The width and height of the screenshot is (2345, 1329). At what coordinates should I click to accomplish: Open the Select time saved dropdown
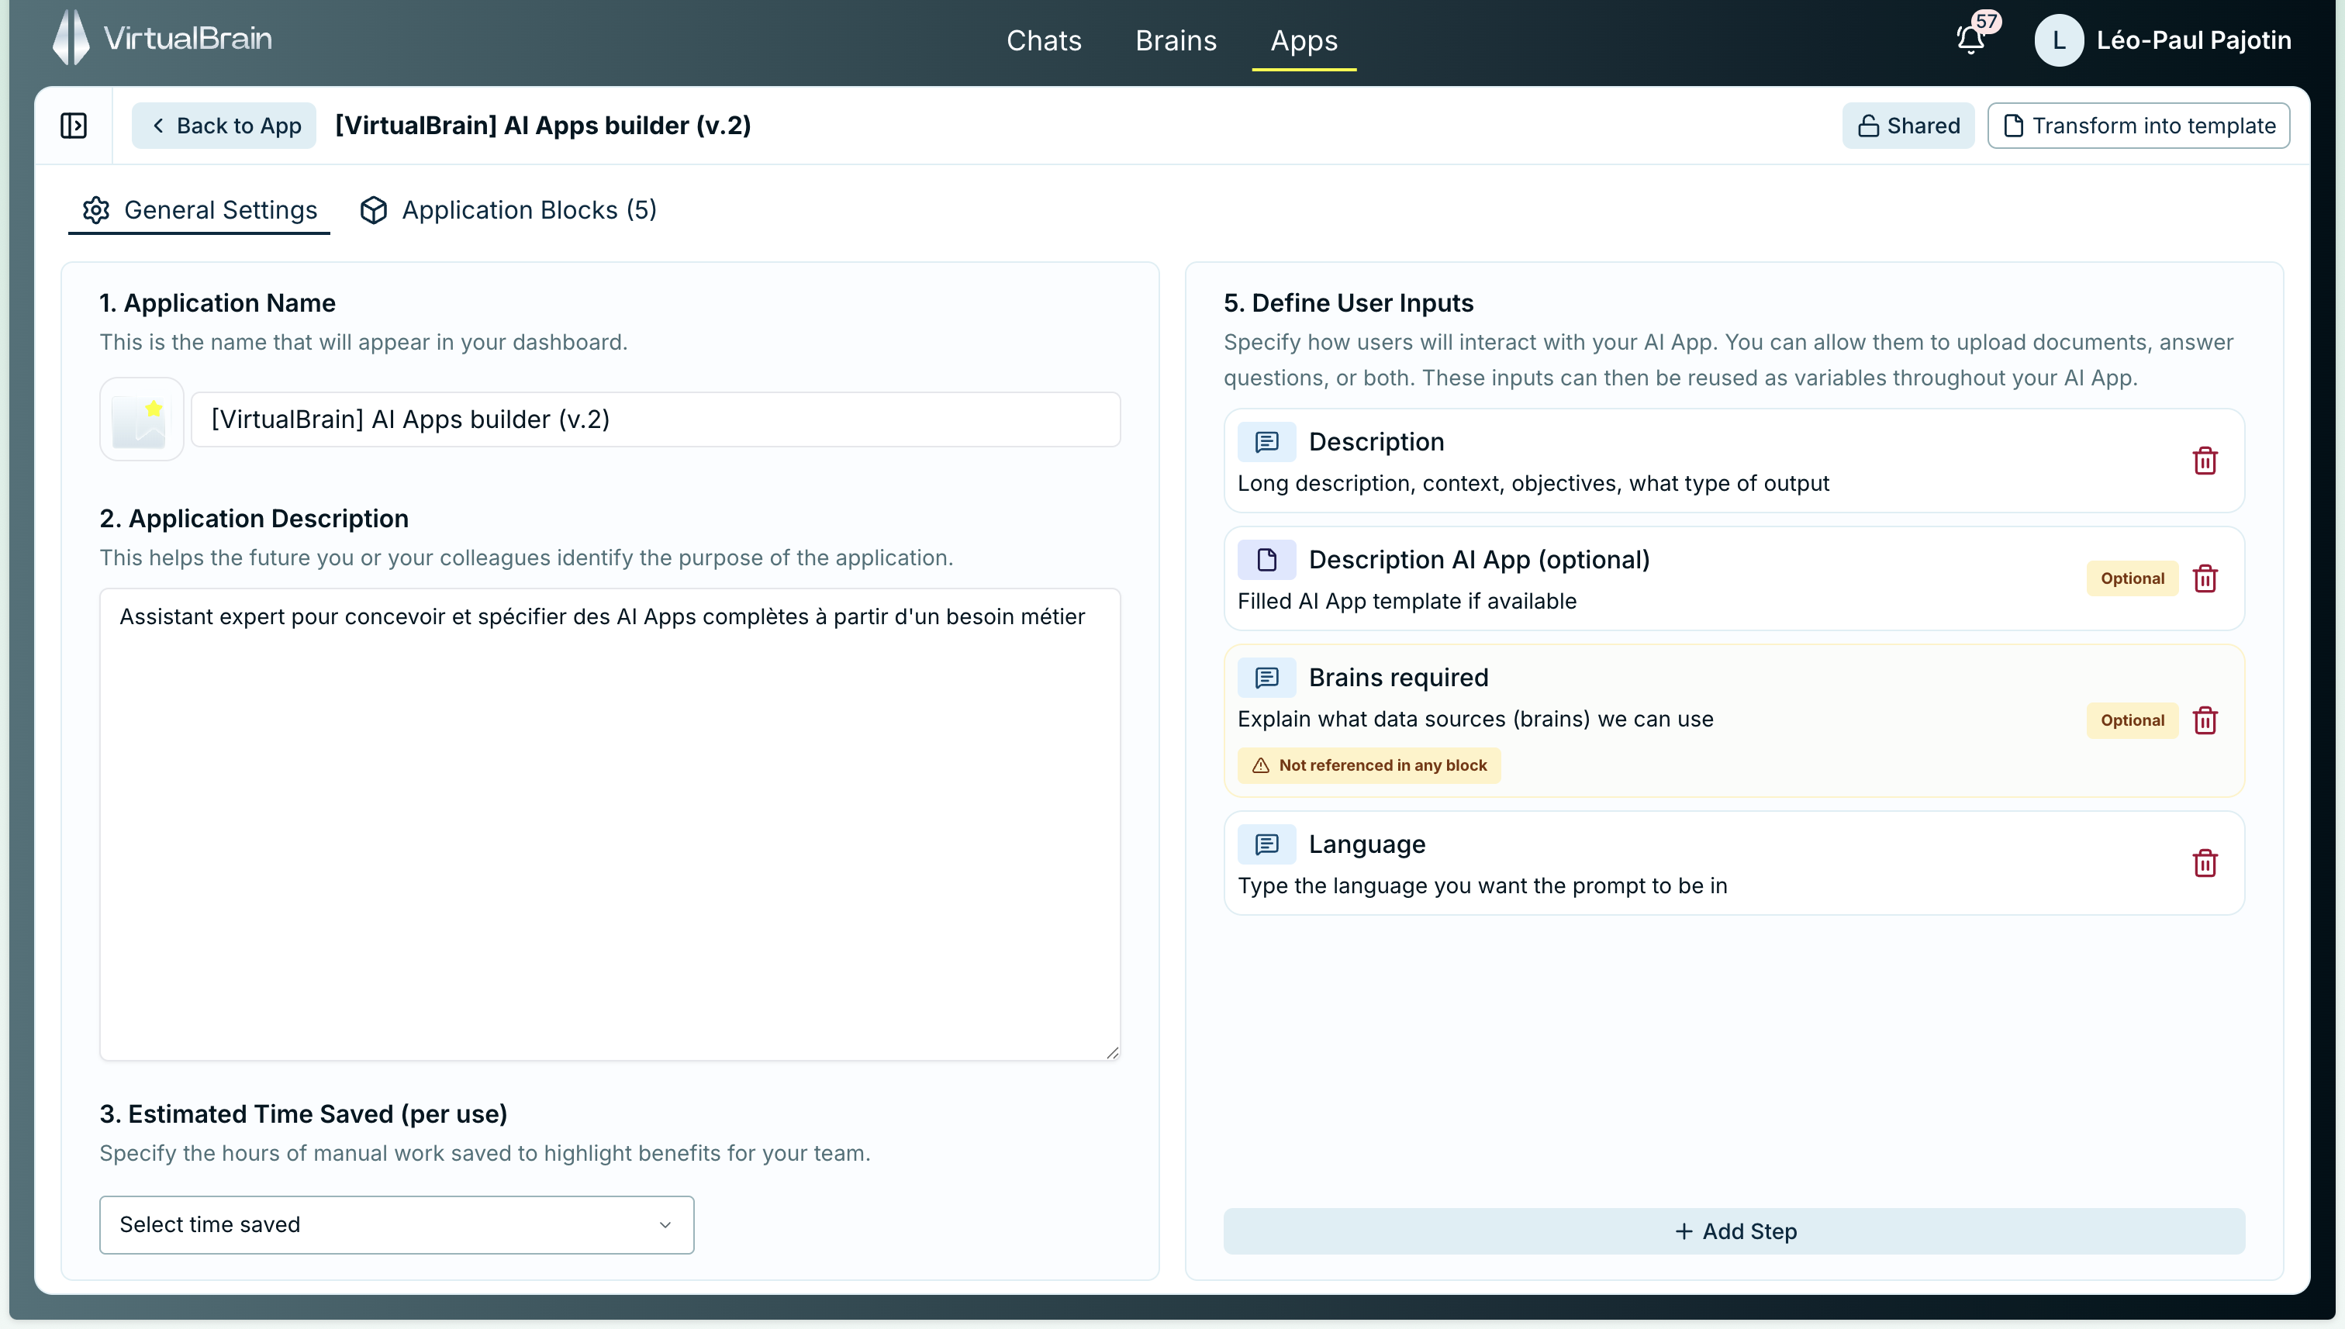tap(396, 1224)
